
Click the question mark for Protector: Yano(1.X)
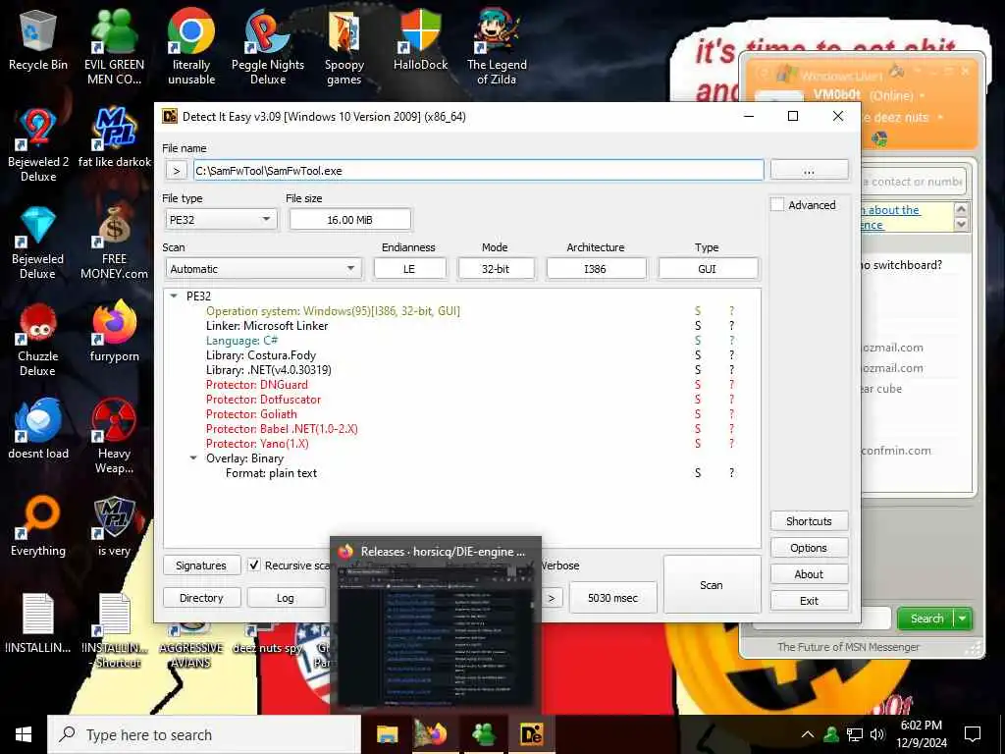(731, 444)
